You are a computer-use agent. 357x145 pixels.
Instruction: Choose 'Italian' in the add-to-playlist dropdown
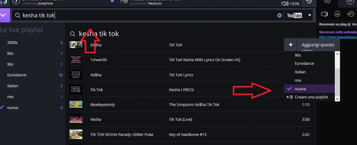click(x=300, y=72)
